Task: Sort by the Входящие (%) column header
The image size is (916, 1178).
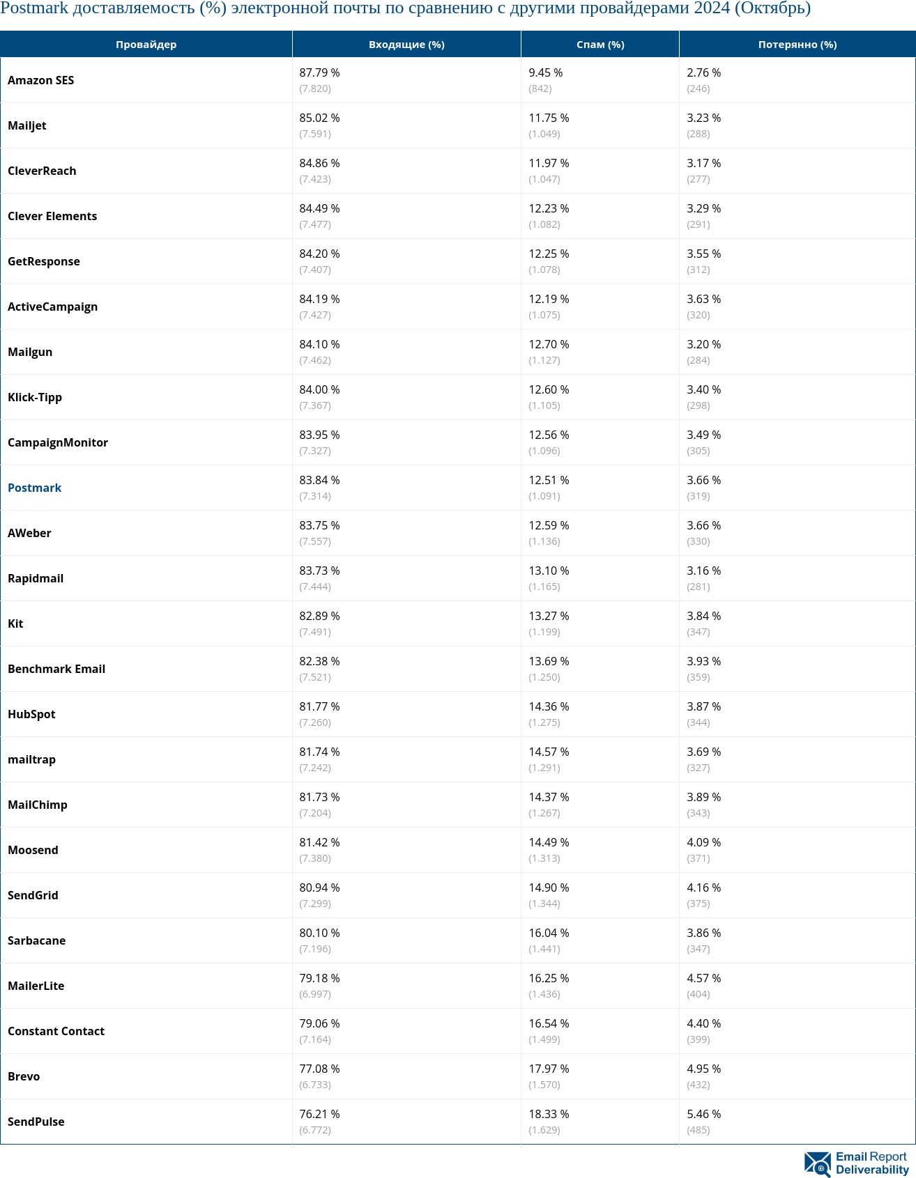Action: pyautogui.click(x=406, y=45)
